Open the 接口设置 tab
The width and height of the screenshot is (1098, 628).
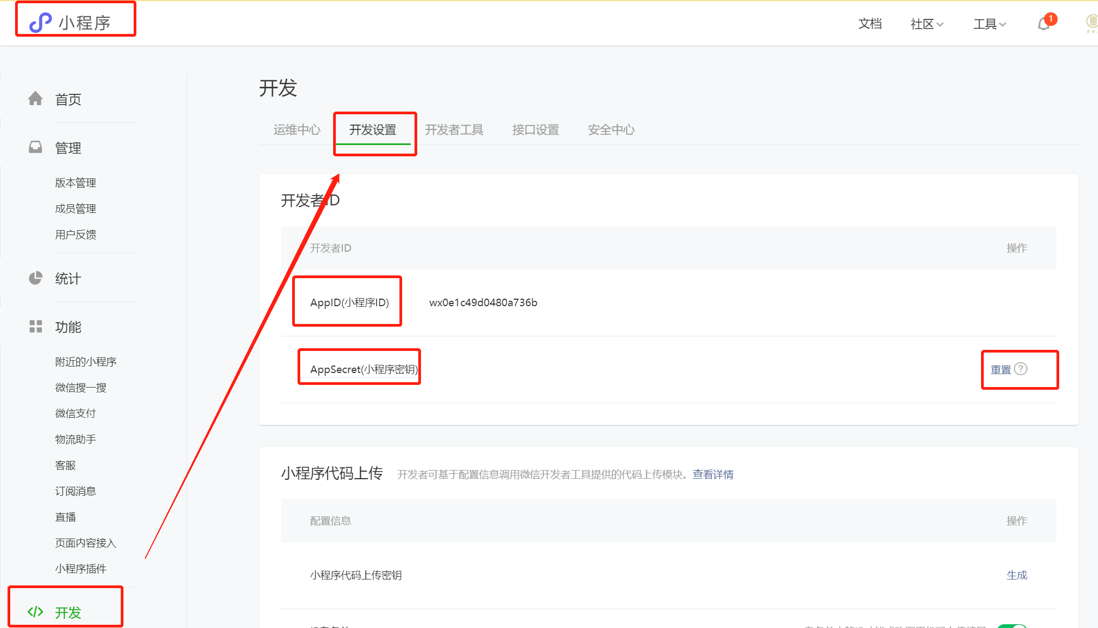point(536,130)
